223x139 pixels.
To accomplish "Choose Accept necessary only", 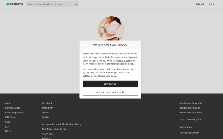I will click(x=110, y=92).
